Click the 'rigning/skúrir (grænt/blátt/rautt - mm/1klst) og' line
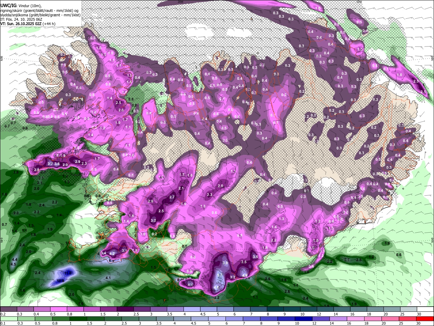Screen dimensions: 434x326 [39, 11]
